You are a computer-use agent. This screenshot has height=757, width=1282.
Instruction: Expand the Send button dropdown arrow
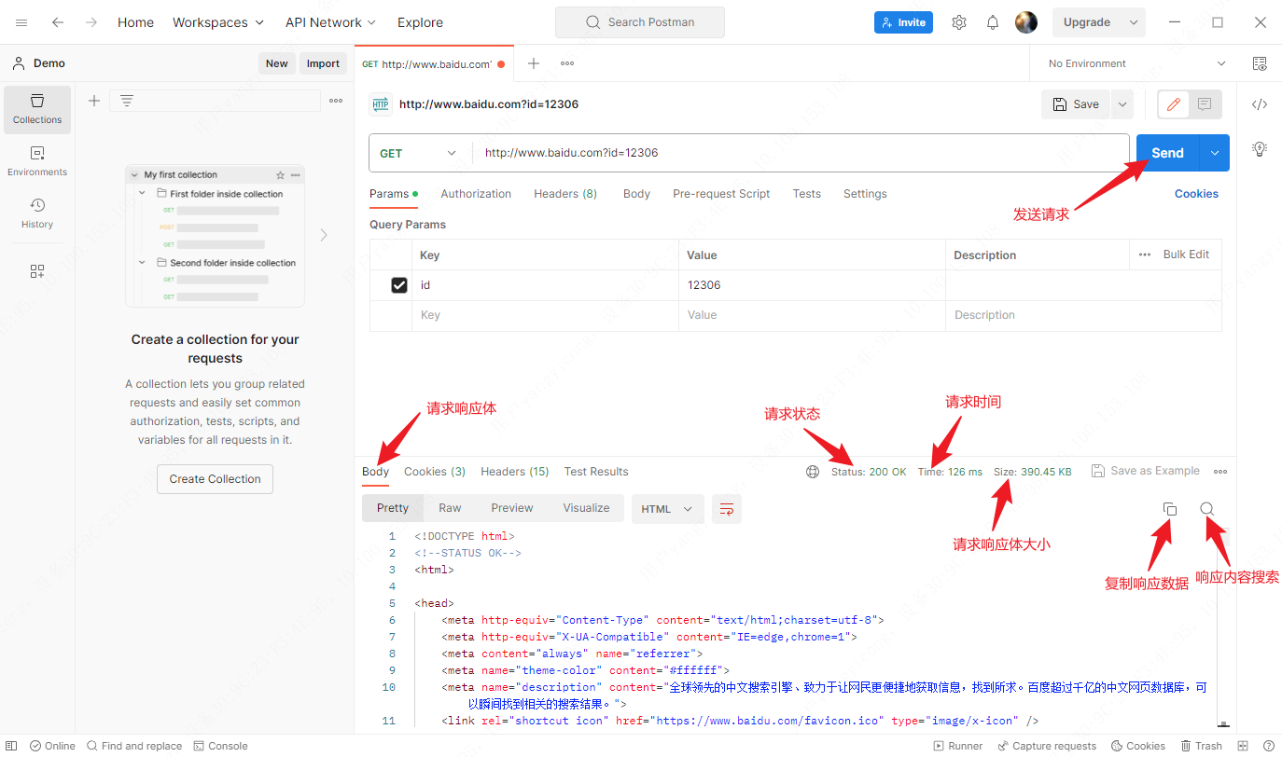coord(1214,153)
